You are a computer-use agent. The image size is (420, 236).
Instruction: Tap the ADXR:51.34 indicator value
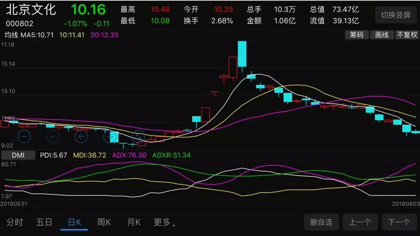coord(172,155)
